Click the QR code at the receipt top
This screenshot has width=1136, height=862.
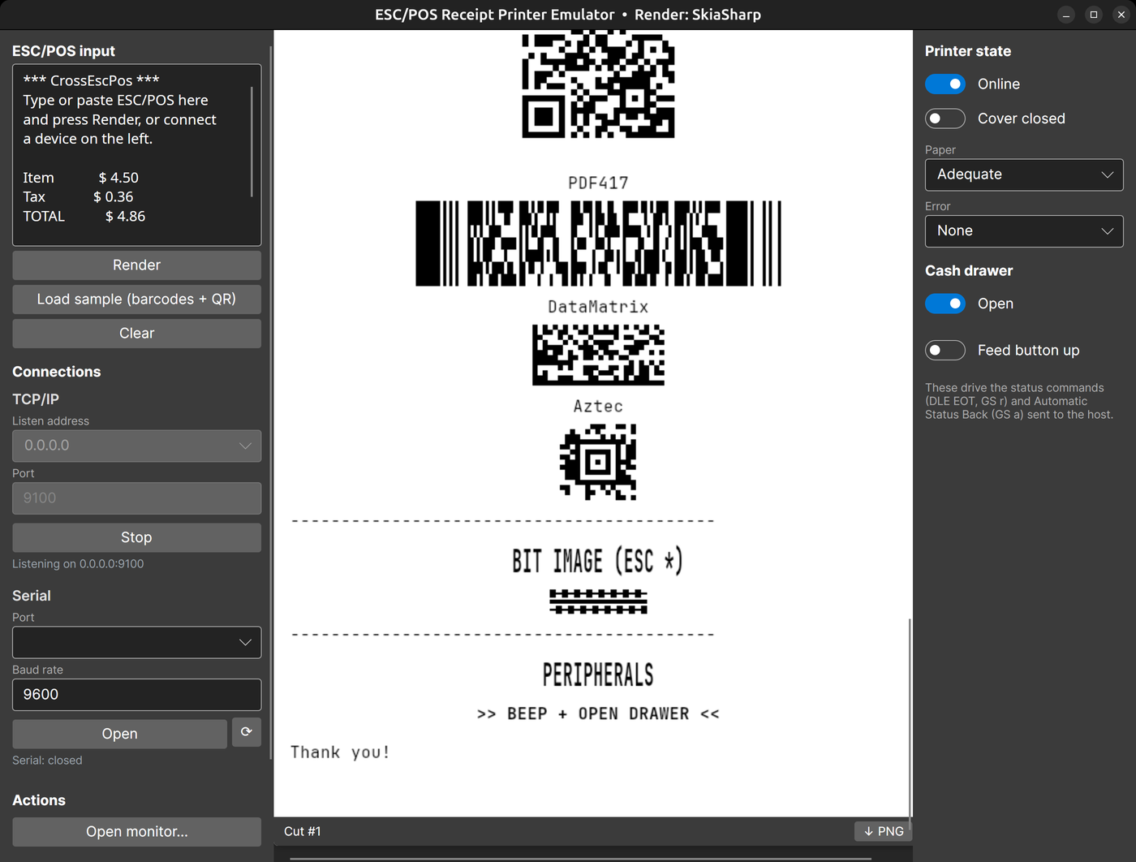598,84
